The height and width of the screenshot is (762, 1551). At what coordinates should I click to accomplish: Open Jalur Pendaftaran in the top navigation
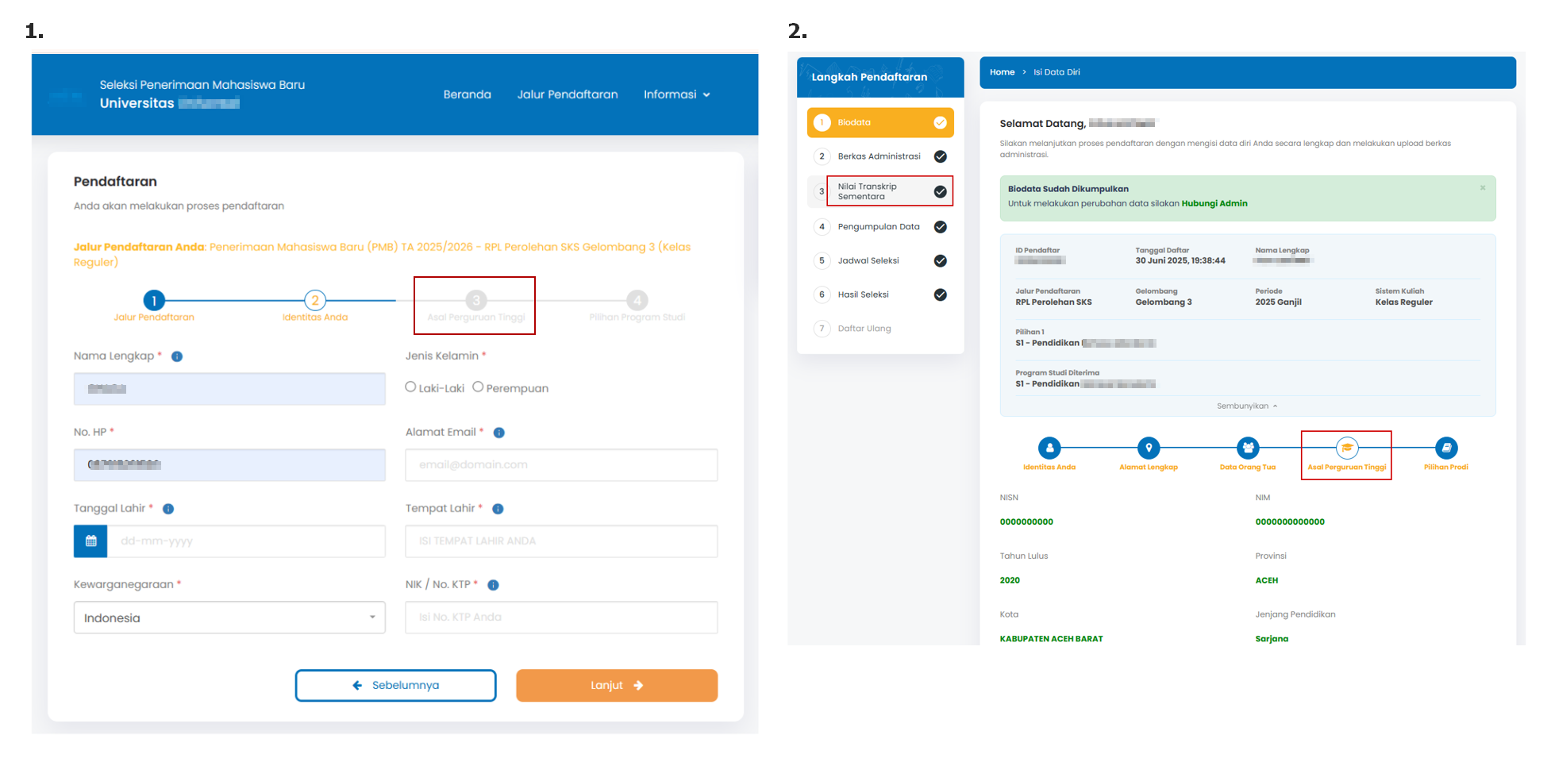click(567, 94)
